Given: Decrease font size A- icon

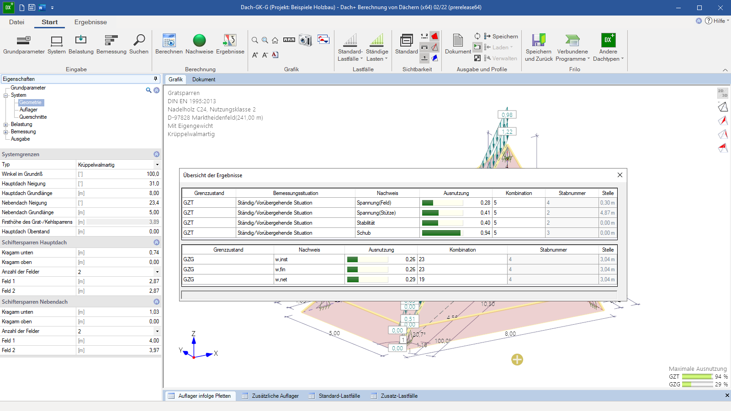Looking at the screenshot, I should pyautogui.click(x=265, y=55).
